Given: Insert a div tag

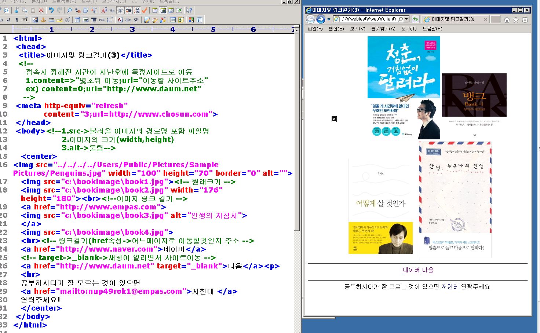Looking at the screenshot, I should click(128, 19).
